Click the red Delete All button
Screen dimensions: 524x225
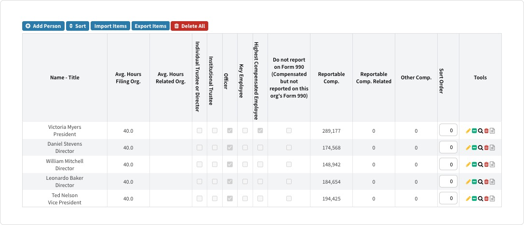click(189, 26)
